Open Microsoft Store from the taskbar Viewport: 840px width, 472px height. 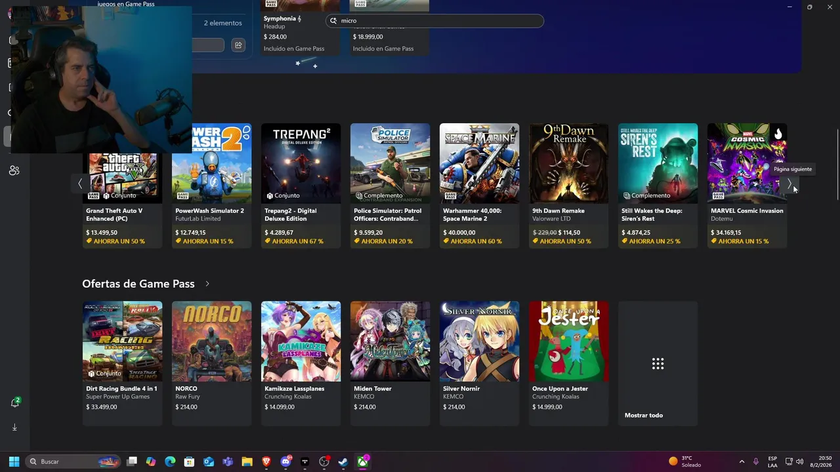[189, 462]
